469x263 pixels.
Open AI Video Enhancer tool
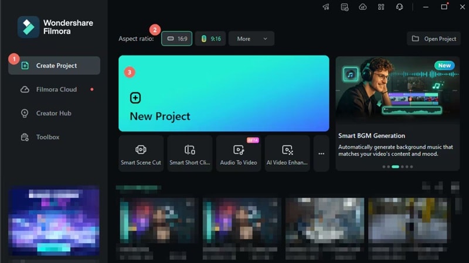tap(287, 154)
